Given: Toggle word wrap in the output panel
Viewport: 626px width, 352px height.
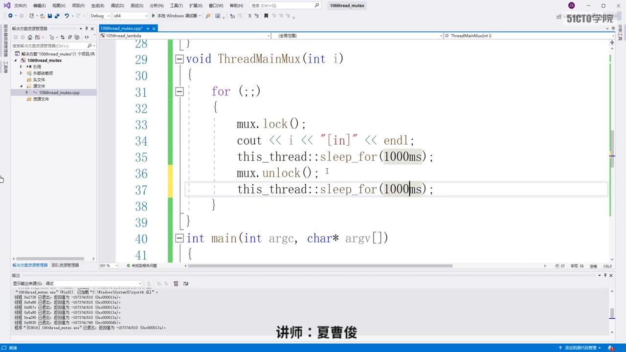Looking at the screenshot, I should [186, 284].
